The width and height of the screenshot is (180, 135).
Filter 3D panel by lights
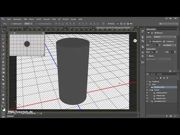pyautogui.click(x=167, y=78)
